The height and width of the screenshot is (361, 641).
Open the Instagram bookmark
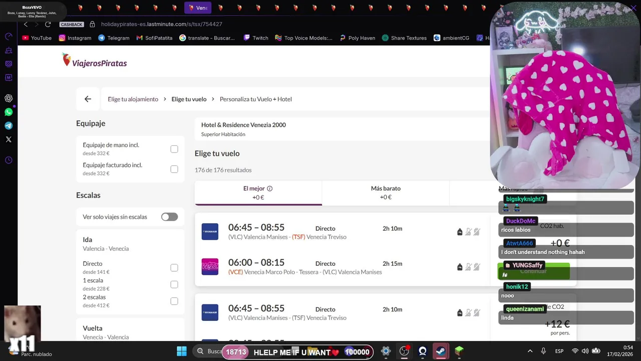click(x=75, y=38)
